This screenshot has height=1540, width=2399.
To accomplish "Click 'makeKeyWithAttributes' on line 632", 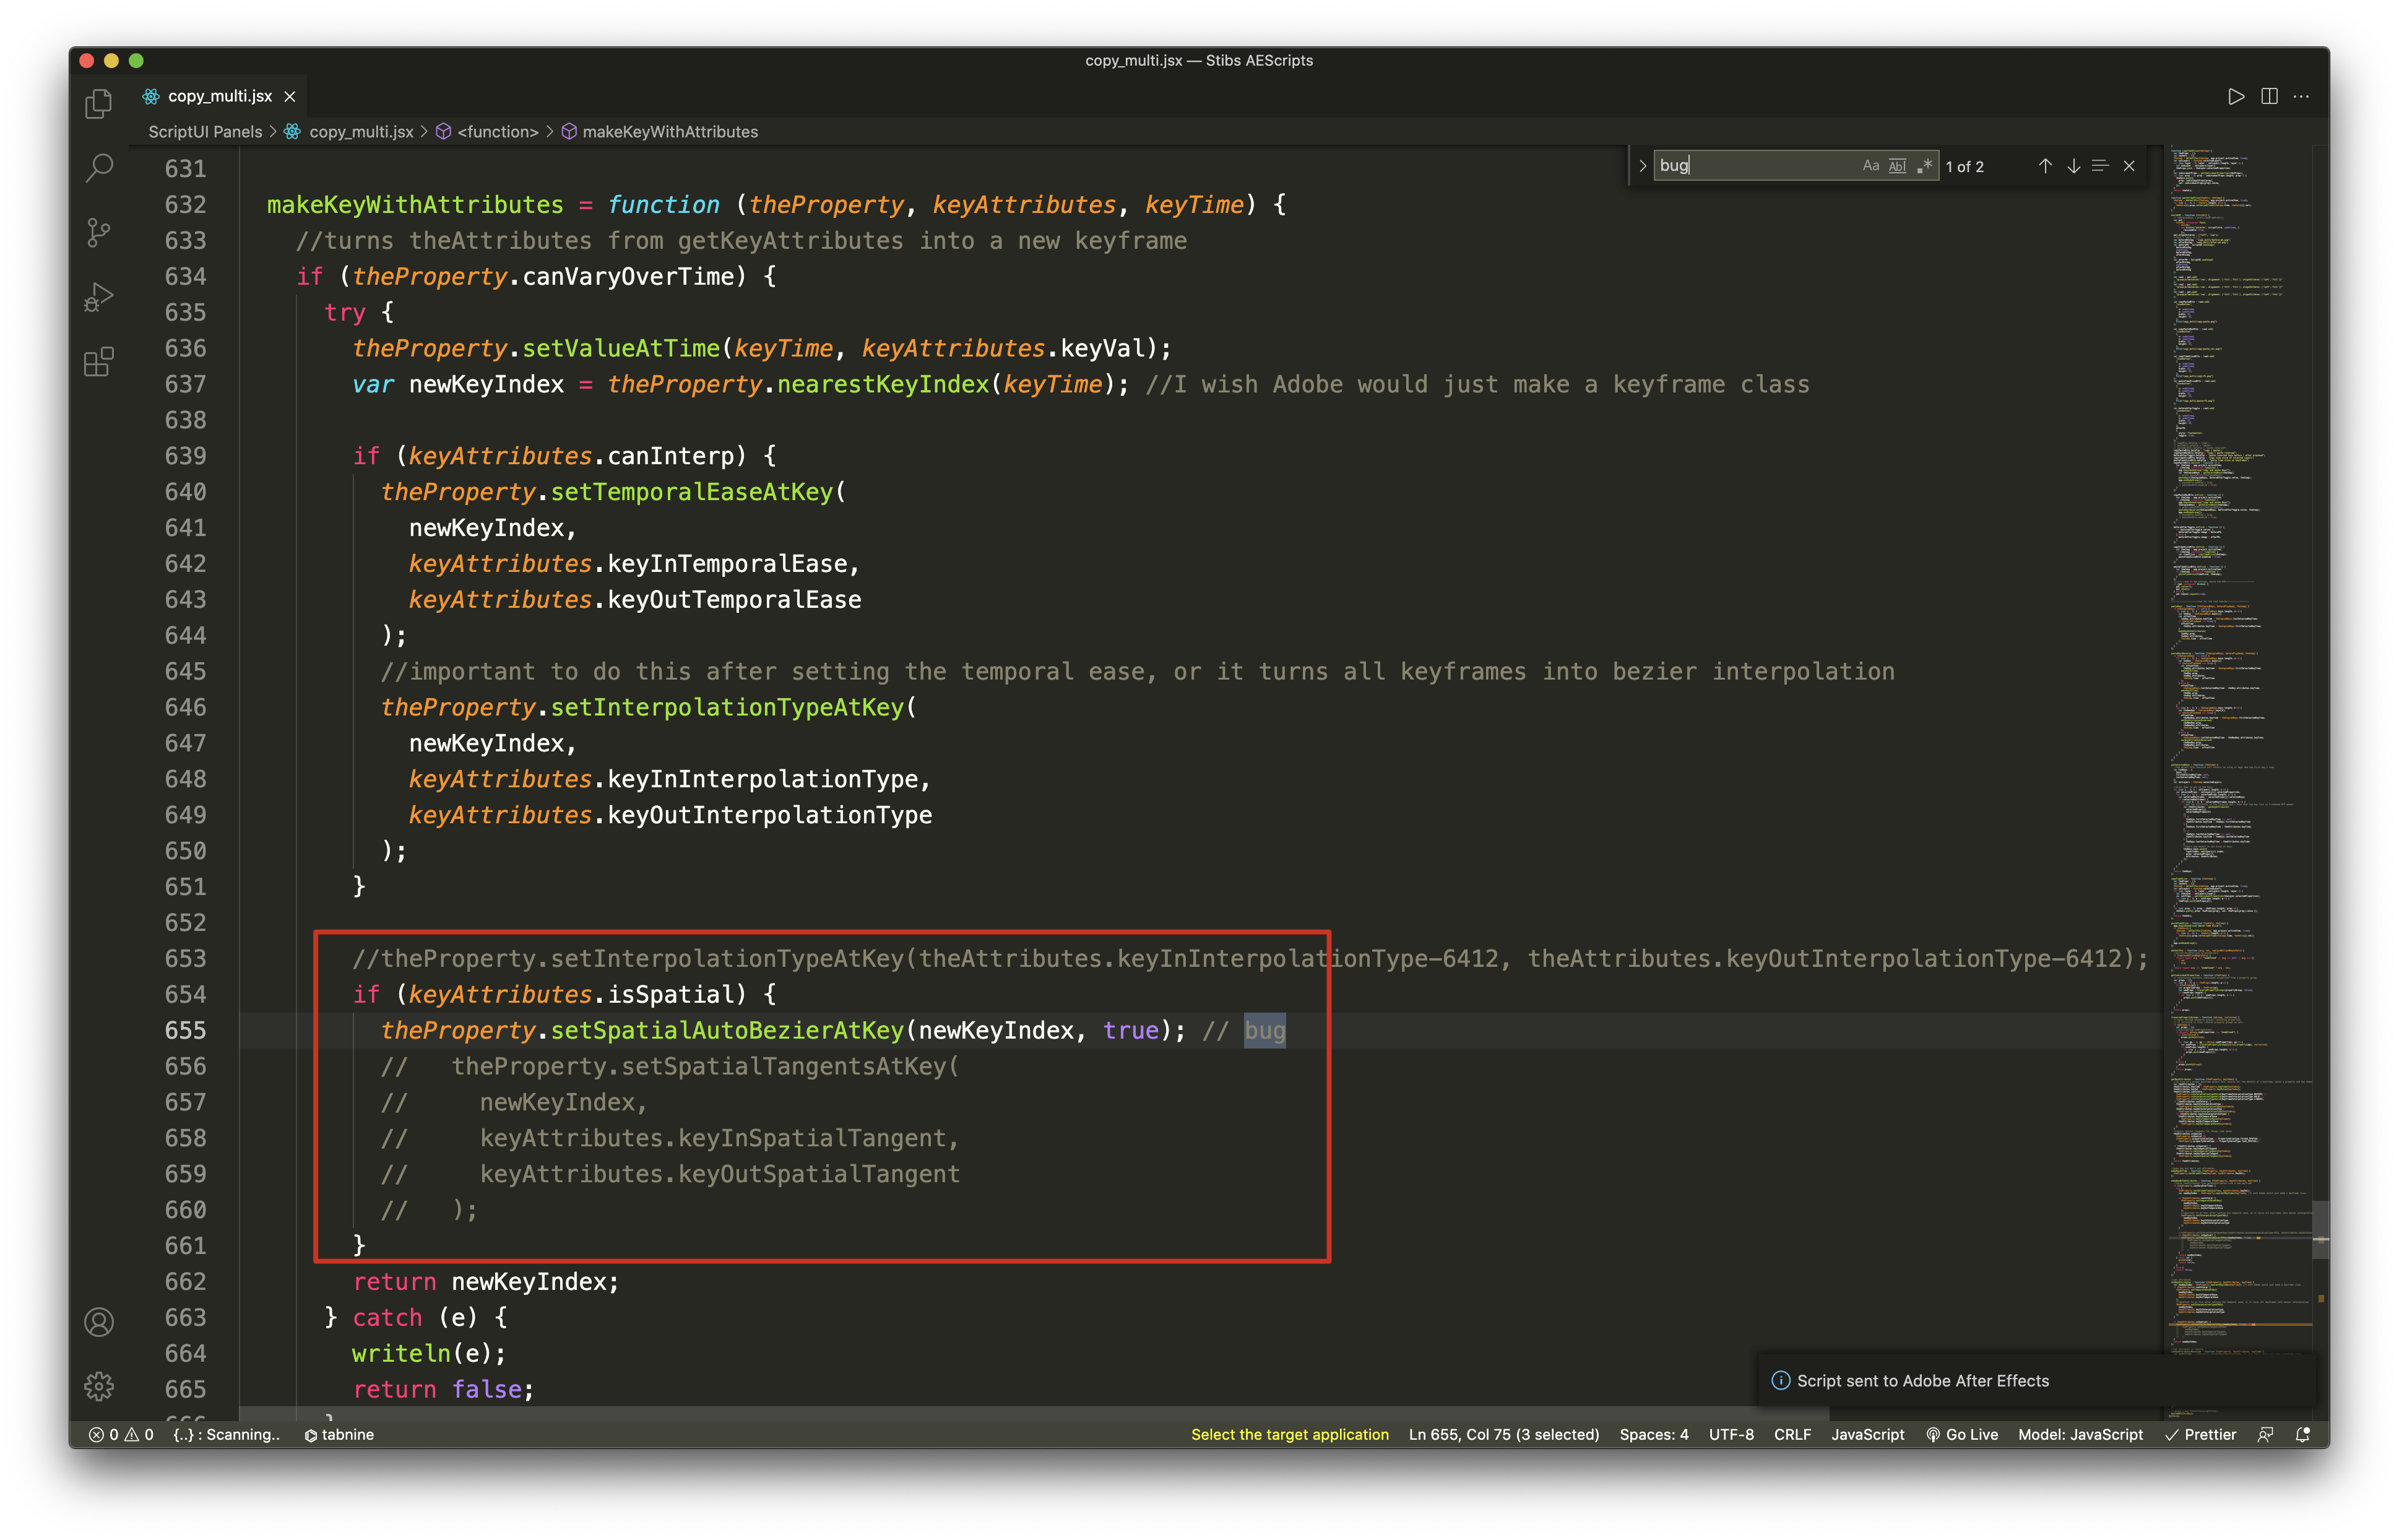I will [x=414, y=204].
